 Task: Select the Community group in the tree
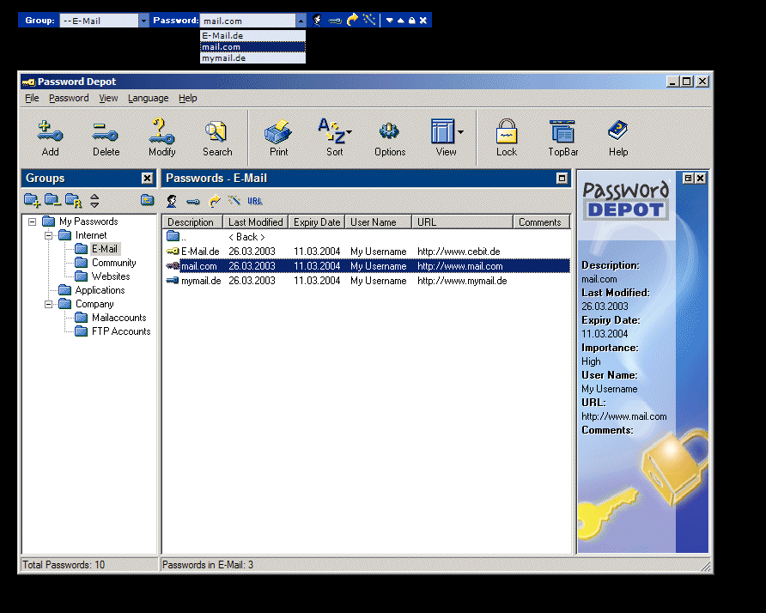click(x=114, y=263)
